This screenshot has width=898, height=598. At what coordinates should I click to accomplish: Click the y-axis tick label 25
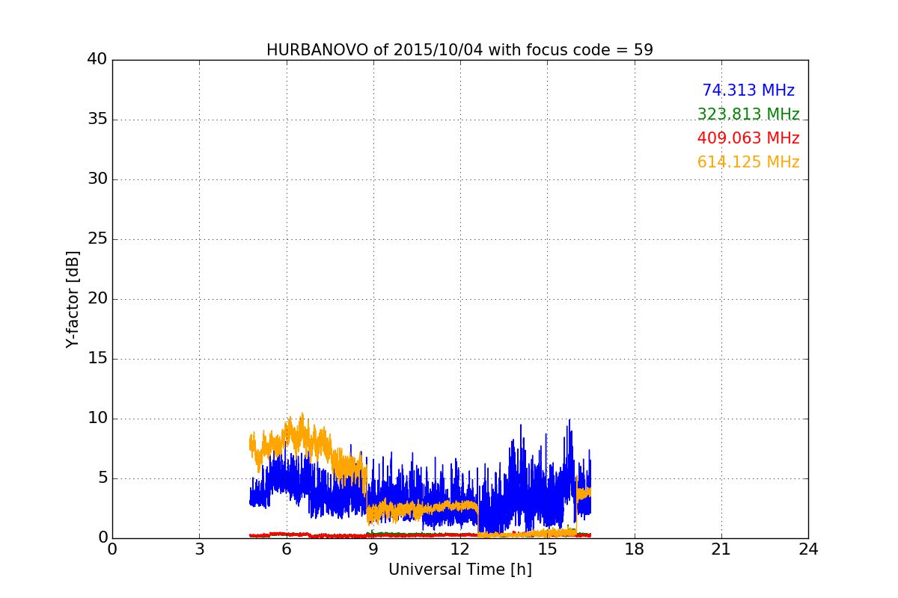pos(97,239)
